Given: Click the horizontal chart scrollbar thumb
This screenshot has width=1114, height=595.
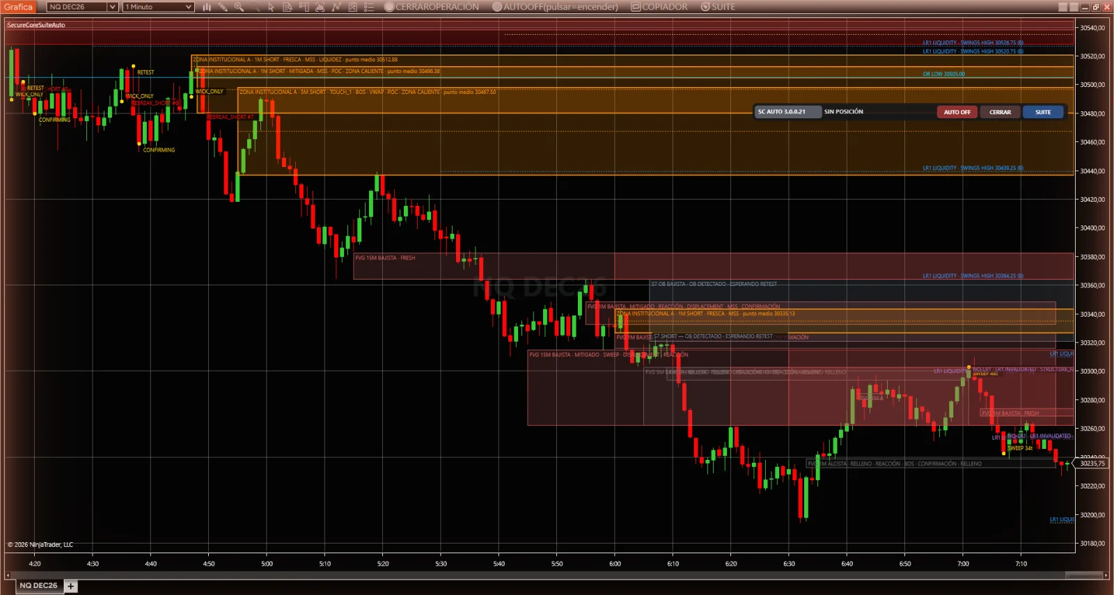Looking at the screenshot, I should tap(1084, 576).
